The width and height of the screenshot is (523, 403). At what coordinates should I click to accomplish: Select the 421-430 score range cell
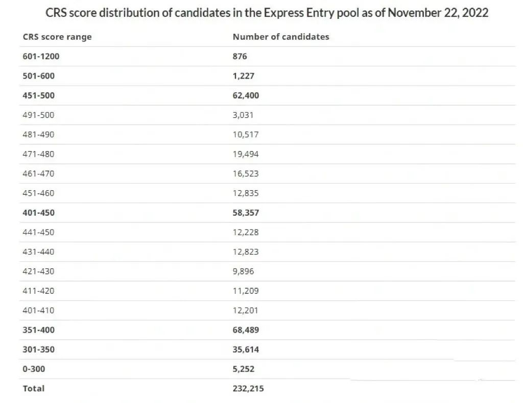38,271
